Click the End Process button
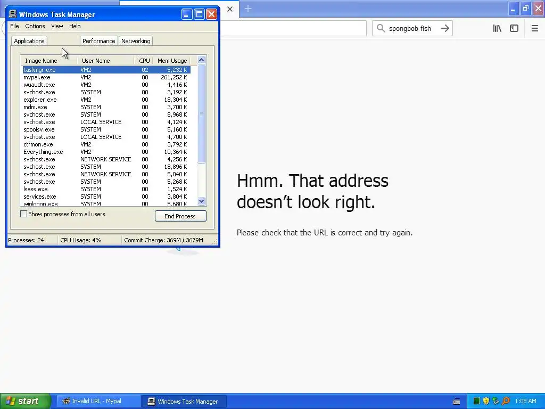 click(180, 216)
